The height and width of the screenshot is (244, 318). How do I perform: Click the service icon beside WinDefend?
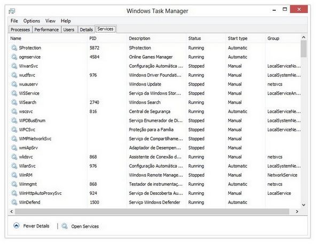click(x=14, y=202)
